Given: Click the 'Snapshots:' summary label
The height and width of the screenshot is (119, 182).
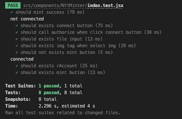Looking at the screenshot, I should pyautogui.click(x=18, y=99).
